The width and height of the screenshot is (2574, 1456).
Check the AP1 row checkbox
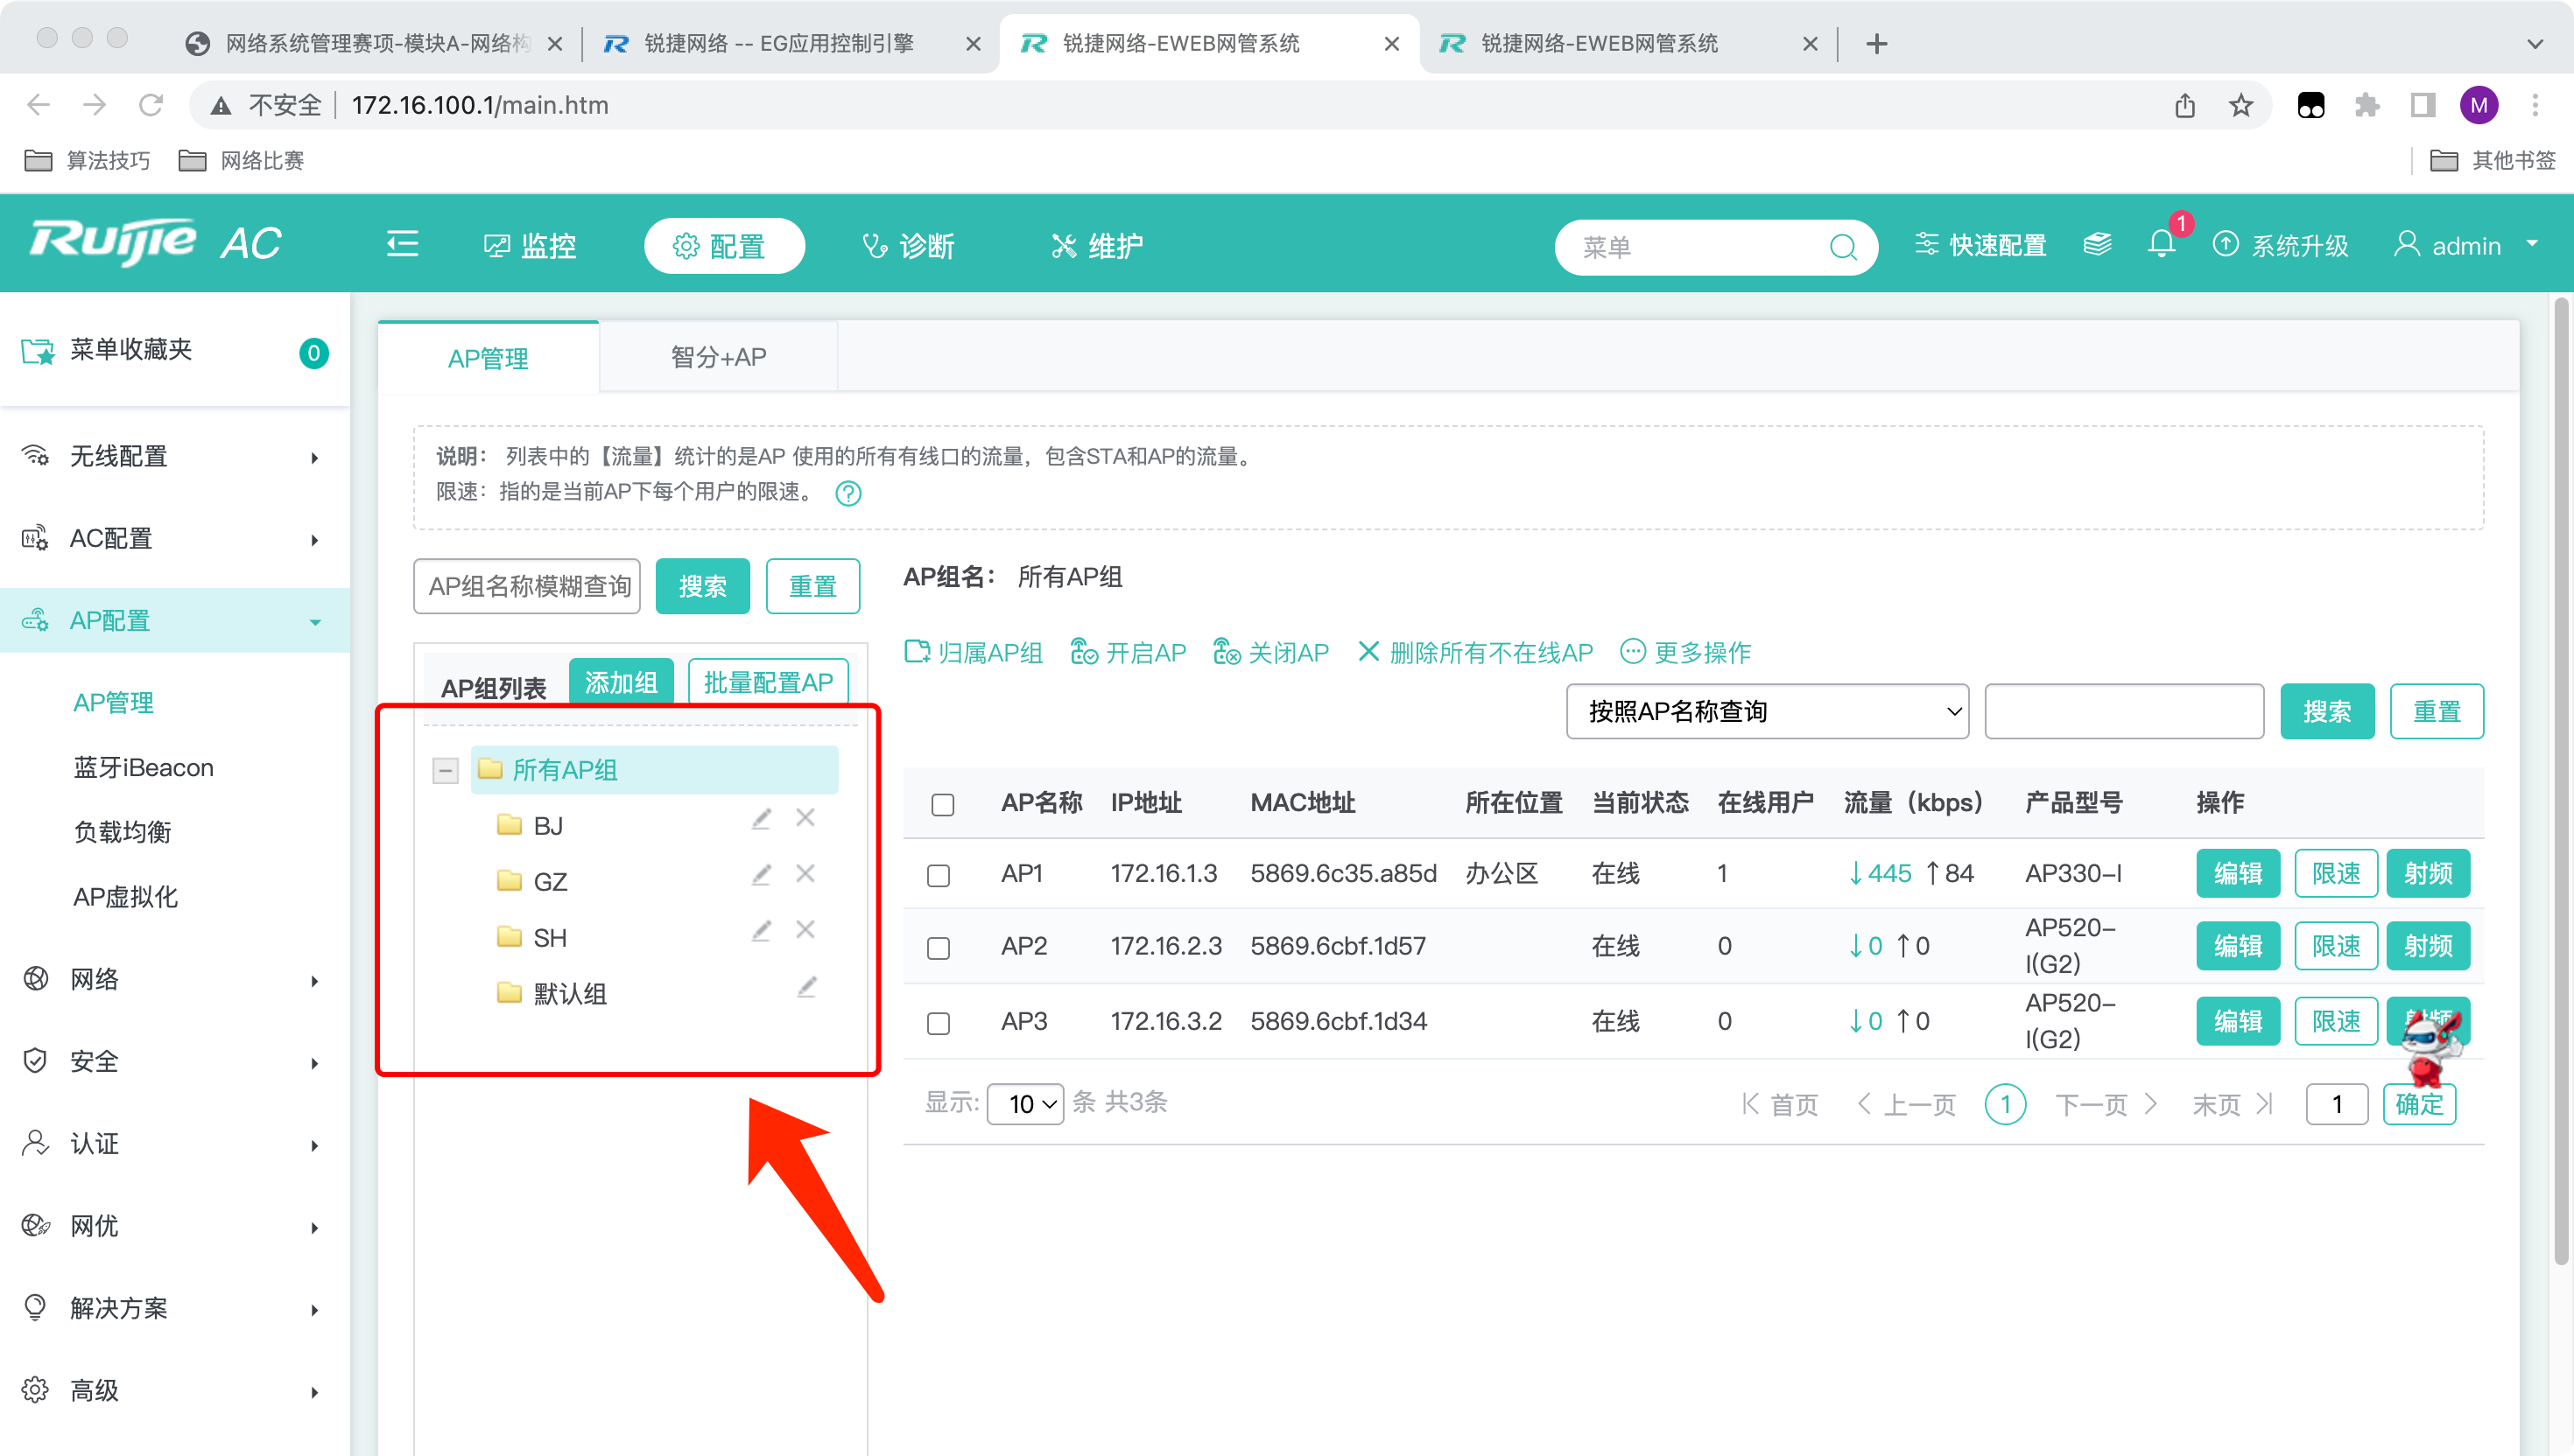pyautogui.click(x=939, y=876)
